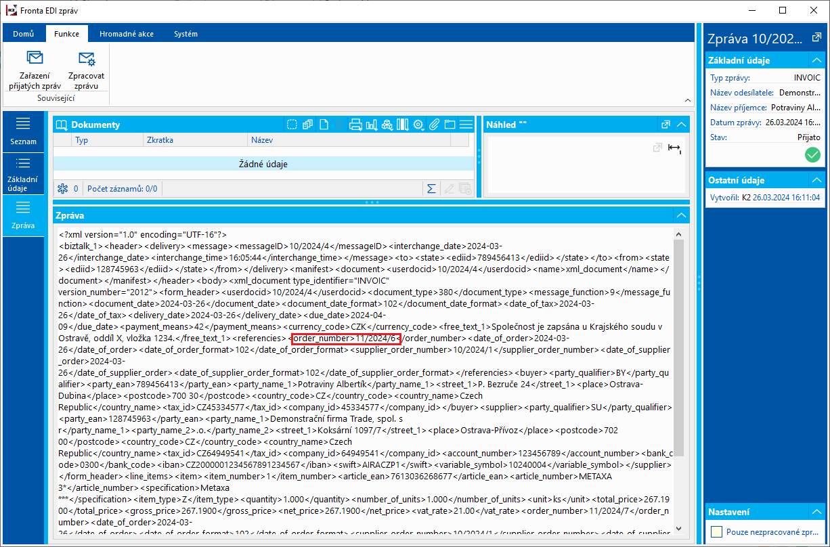The height and width of the screenshot is (547, 830).
Task: Click K2 application icon in title bar
Action: click(x=12, y=11)
